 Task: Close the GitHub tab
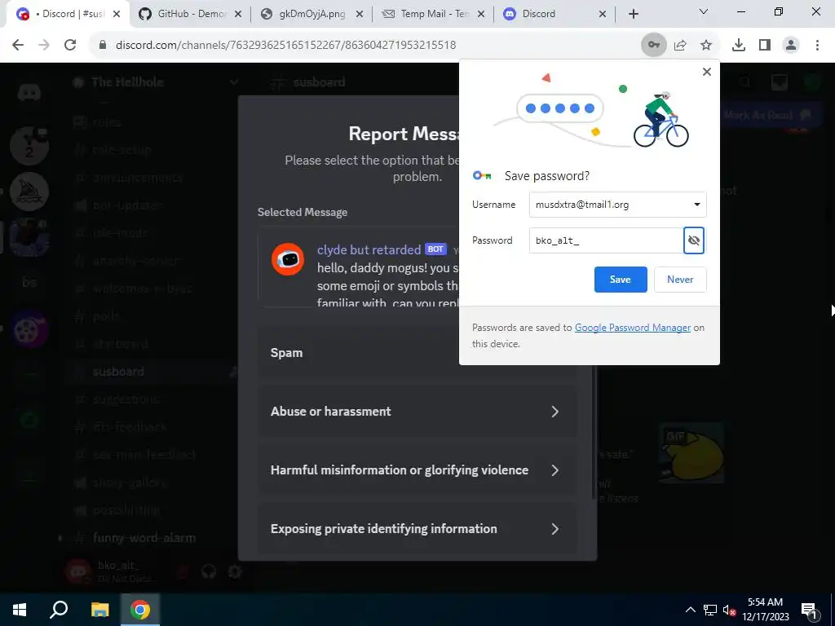click(238, 15)
